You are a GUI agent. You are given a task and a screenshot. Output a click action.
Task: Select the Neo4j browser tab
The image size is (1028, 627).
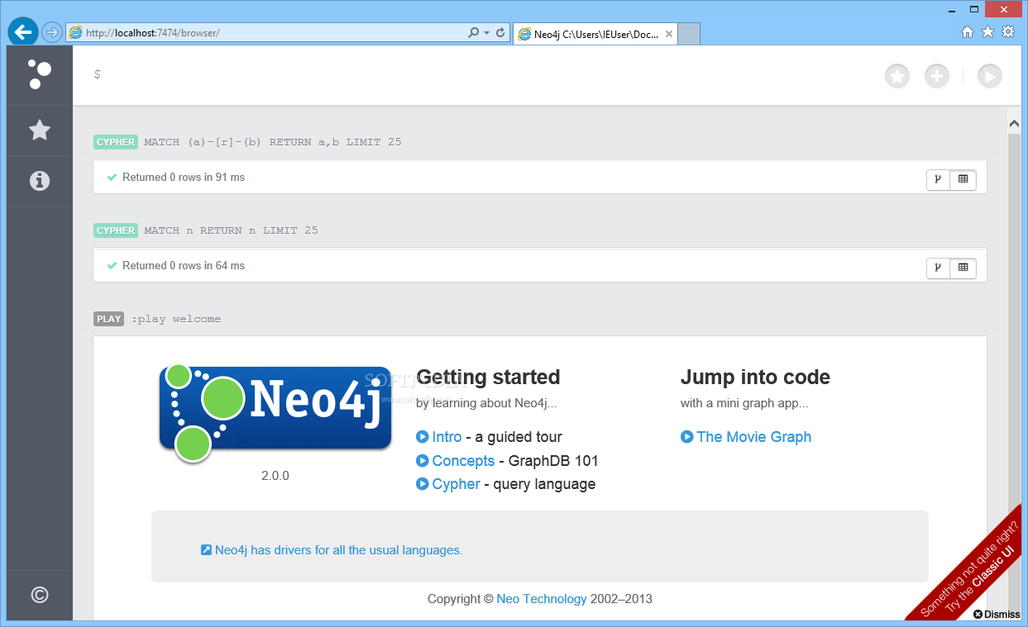595,34
